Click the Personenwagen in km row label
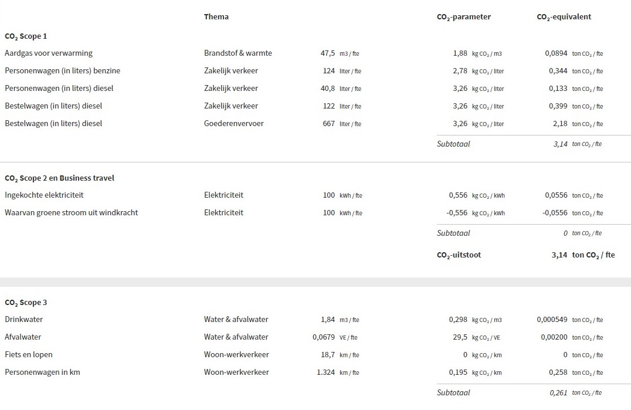 tap(42, 372)
